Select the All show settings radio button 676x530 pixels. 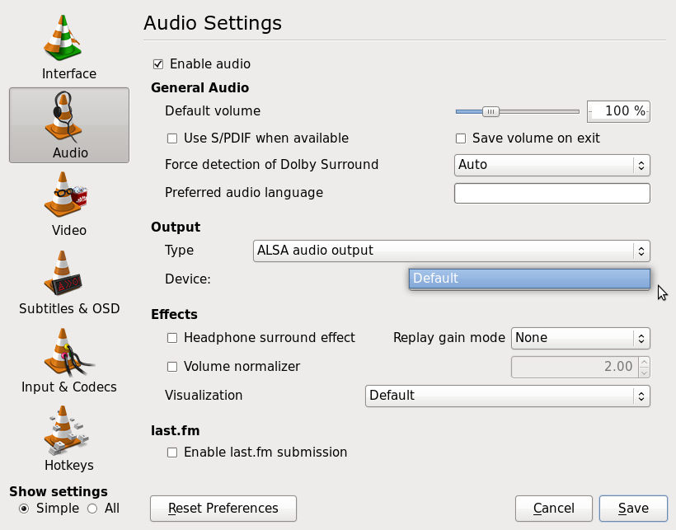coord(92,509)
